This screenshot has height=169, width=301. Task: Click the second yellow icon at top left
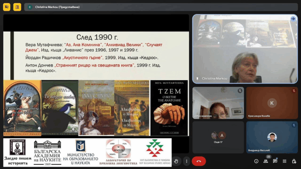point(17,7)
